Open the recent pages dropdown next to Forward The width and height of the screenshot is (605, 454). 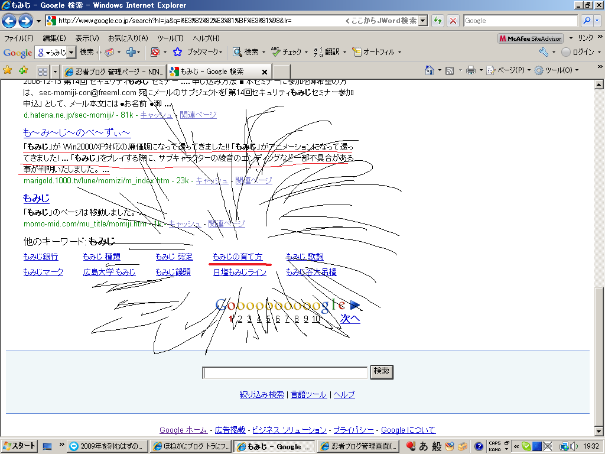[x=38, y=21]
